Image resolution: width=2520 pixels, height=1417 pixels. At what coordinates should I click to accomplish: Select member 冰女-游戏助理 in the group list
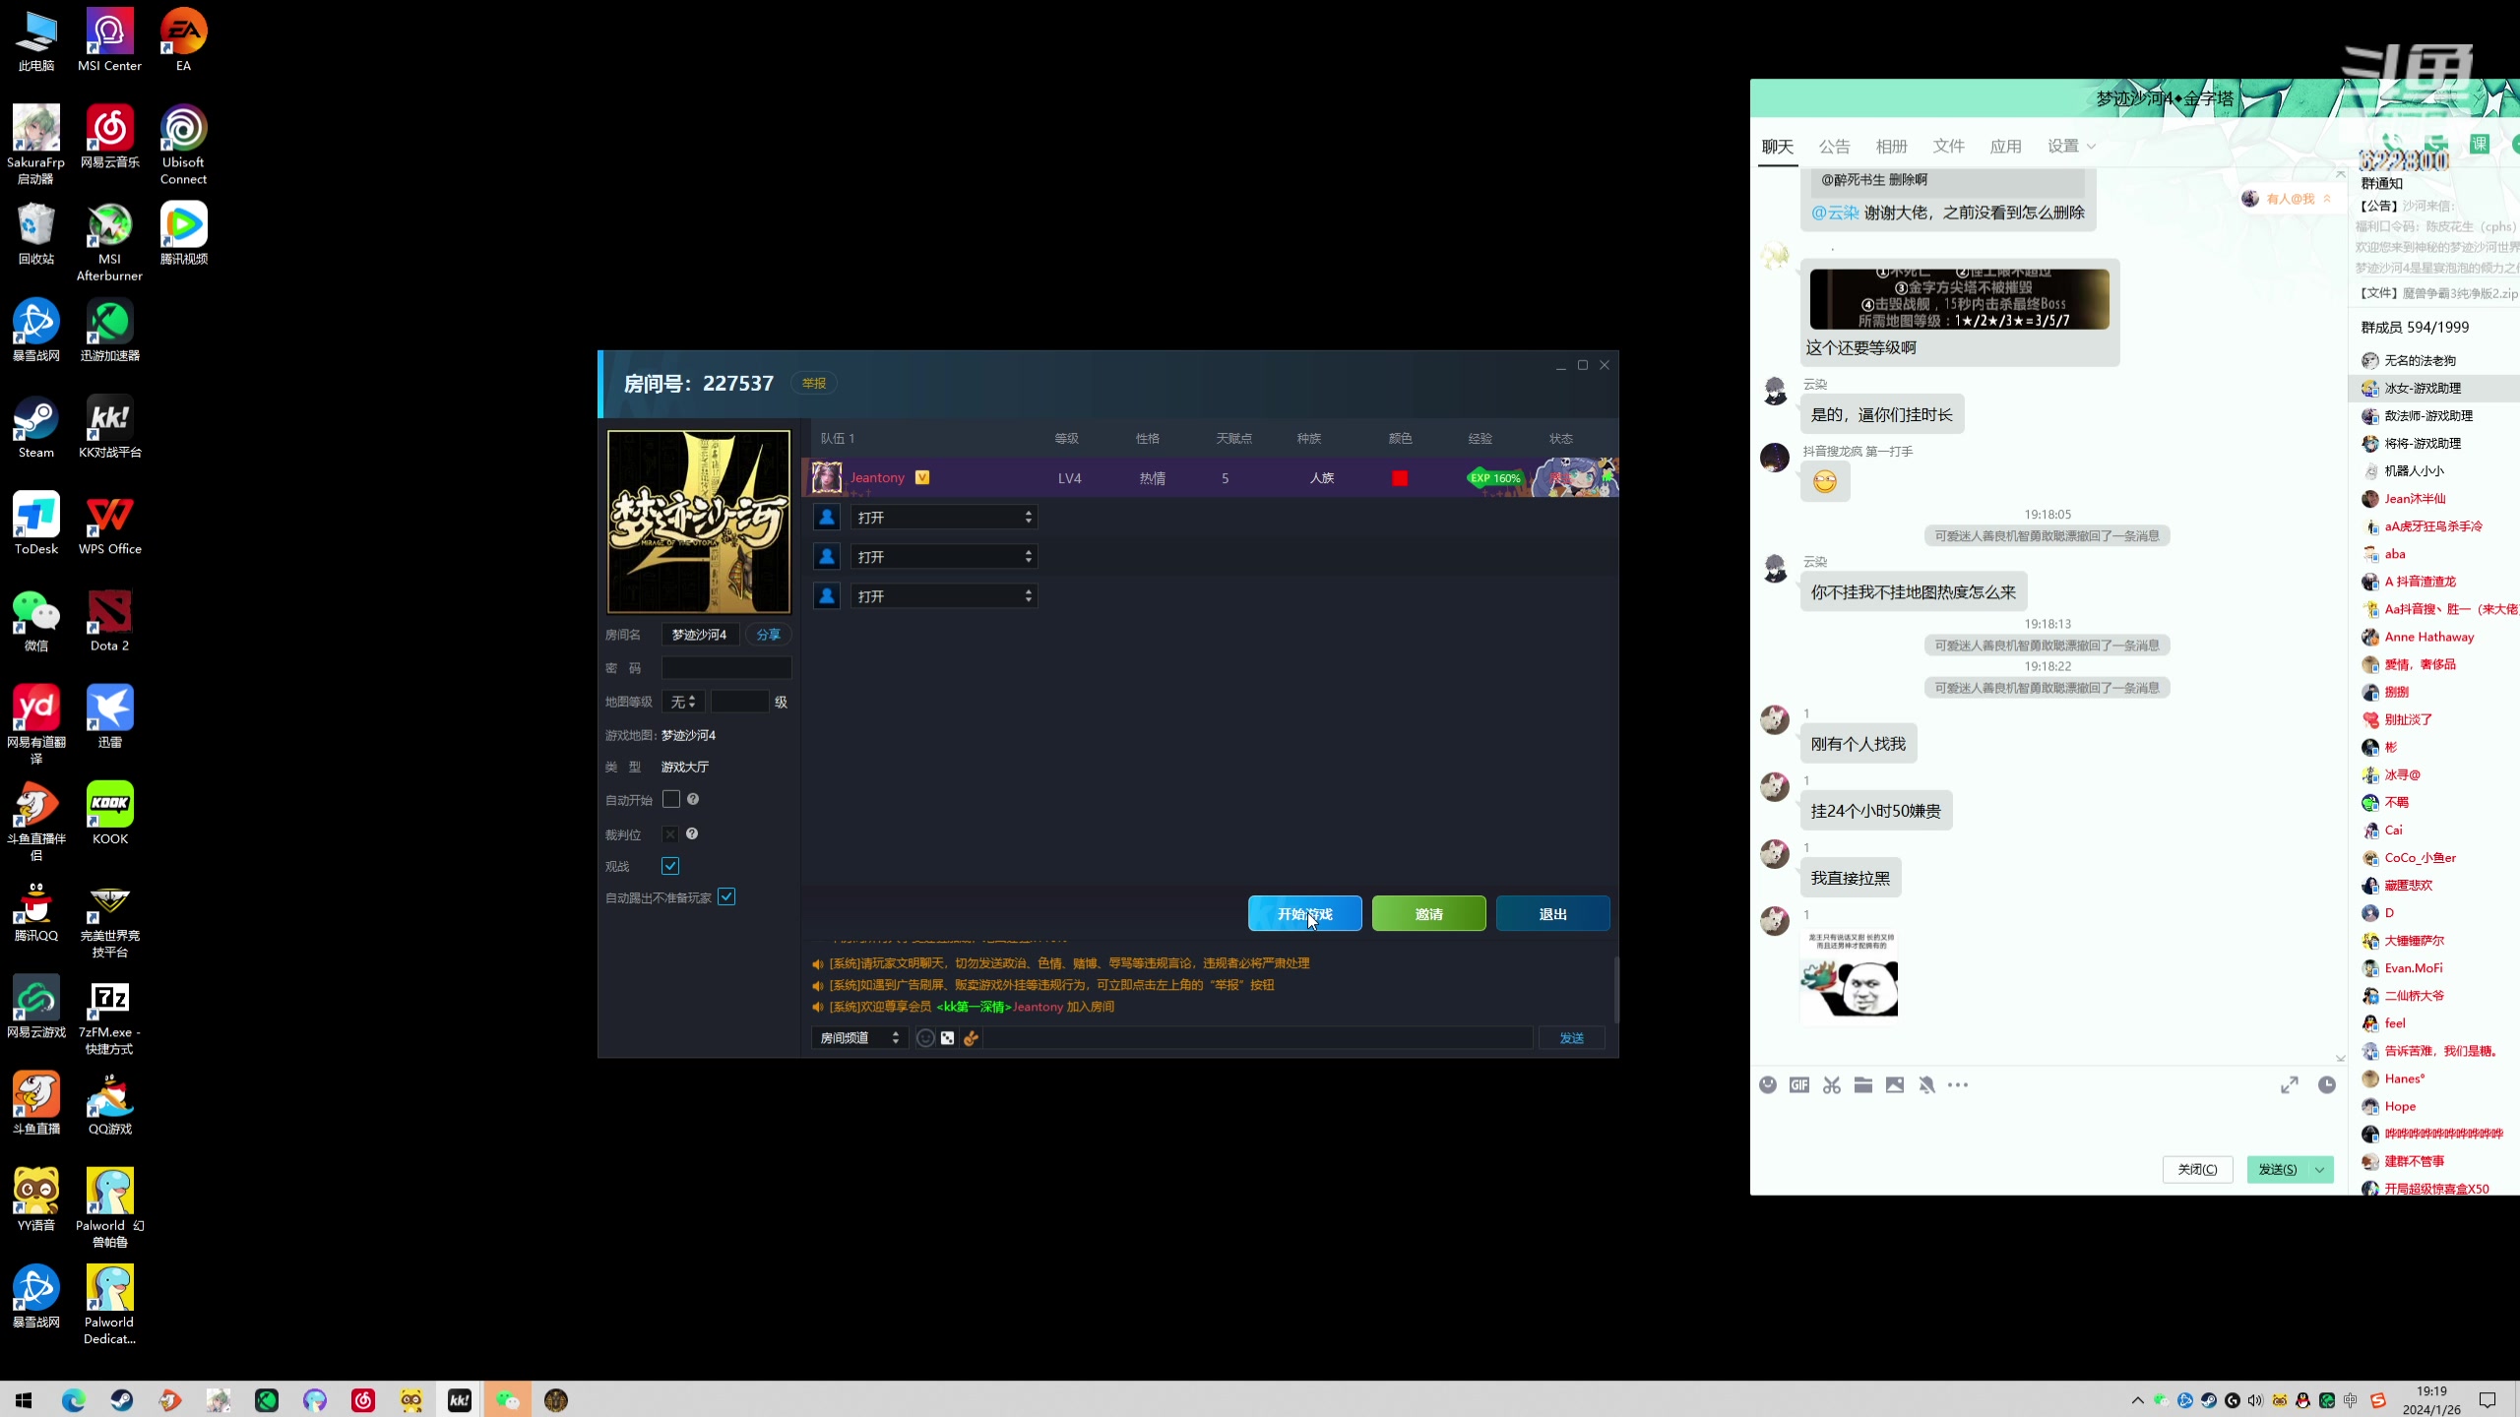click(x=2435, y=388)
